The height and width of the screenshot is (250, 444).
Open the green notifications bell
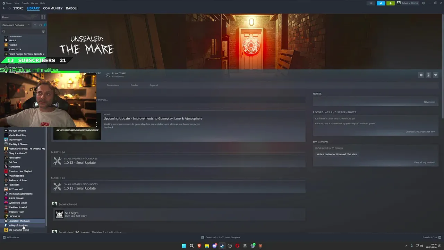pos(391,3)
